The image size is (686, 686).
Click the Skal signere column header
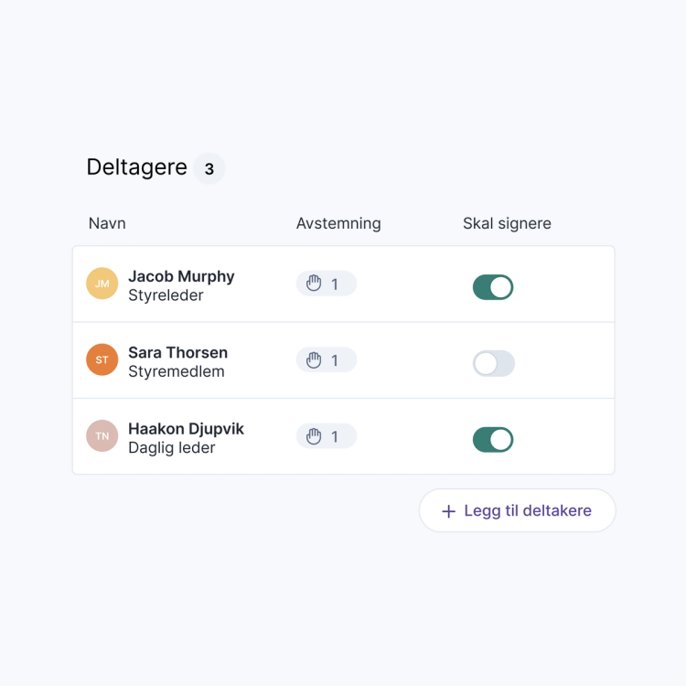point(507,223)
